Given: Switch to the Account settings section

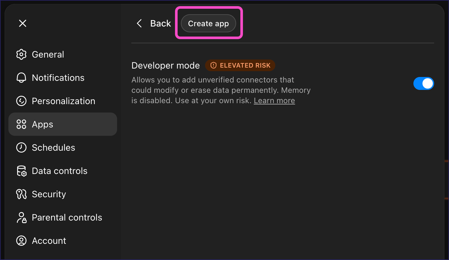Looking at the screenshot, I should coord(49,241).
